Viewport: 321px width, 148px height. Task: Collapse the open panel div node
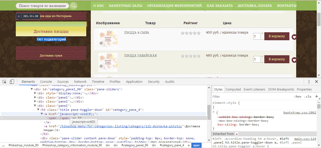pyautogui.click(x=35, y=106)
